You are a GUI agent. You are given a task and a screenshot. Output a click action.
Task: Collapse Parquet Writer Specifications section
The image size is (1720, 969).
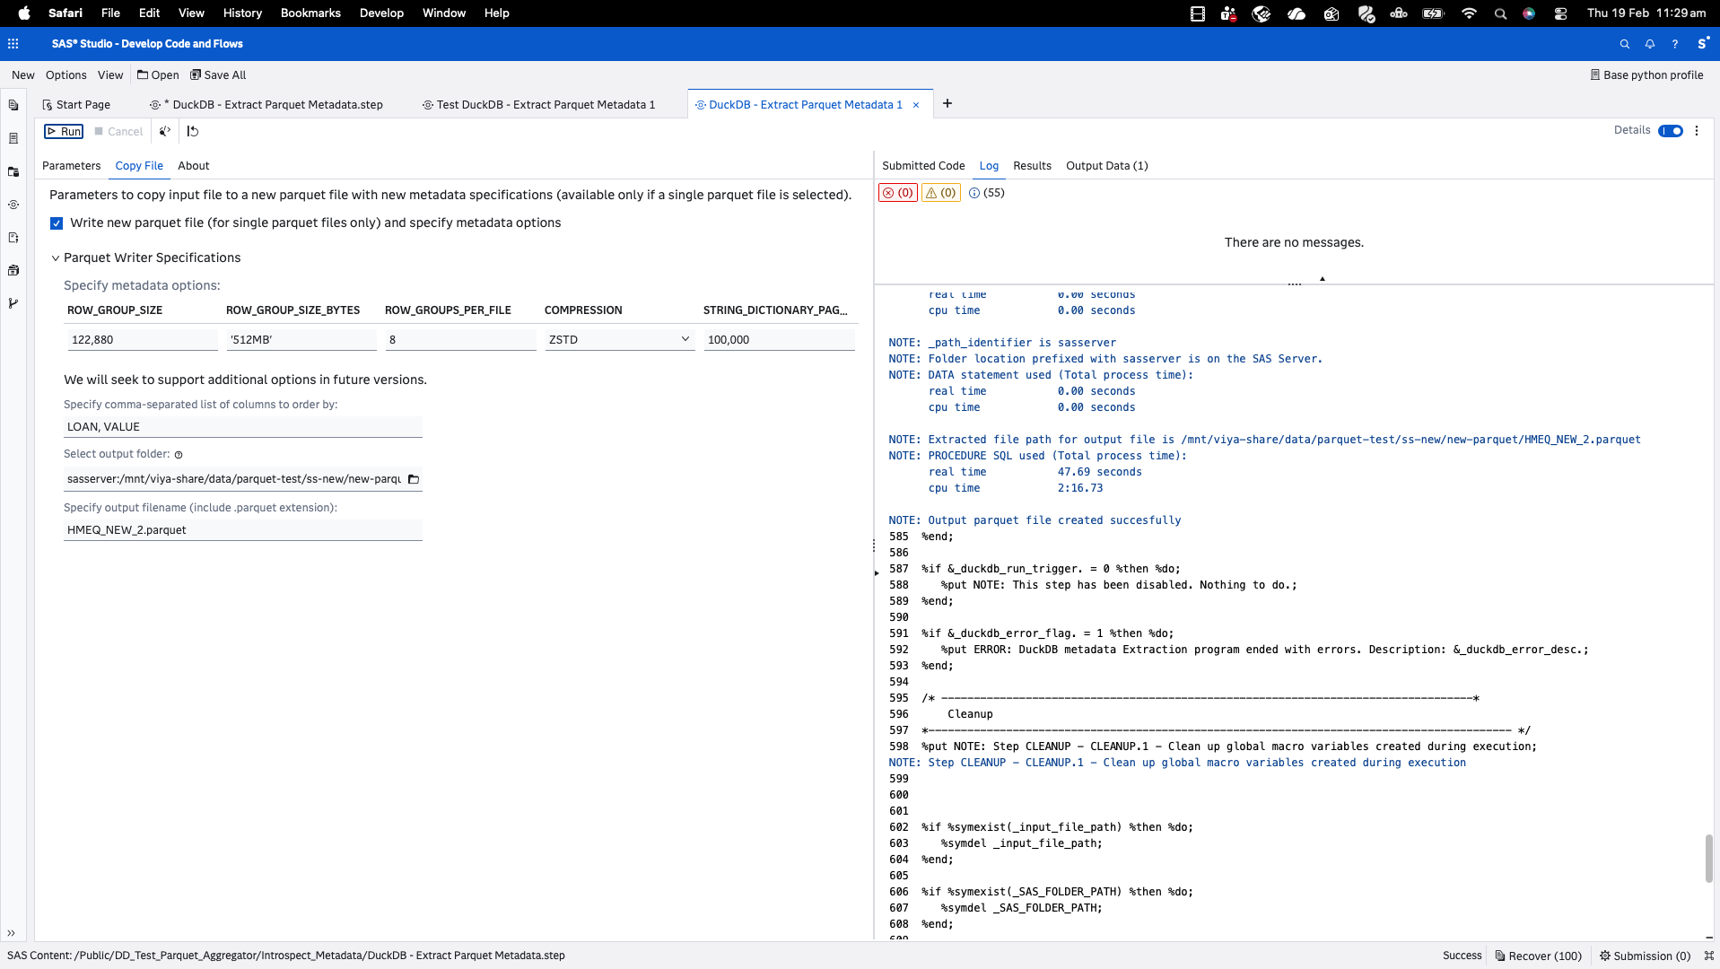pos(56,258)
